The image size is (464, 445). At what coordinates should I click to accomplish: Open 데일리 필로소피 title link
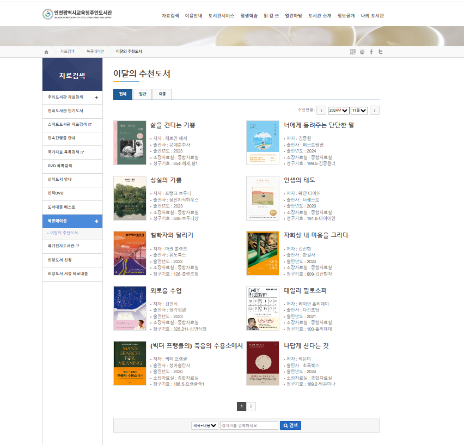(x=305, y=291)
